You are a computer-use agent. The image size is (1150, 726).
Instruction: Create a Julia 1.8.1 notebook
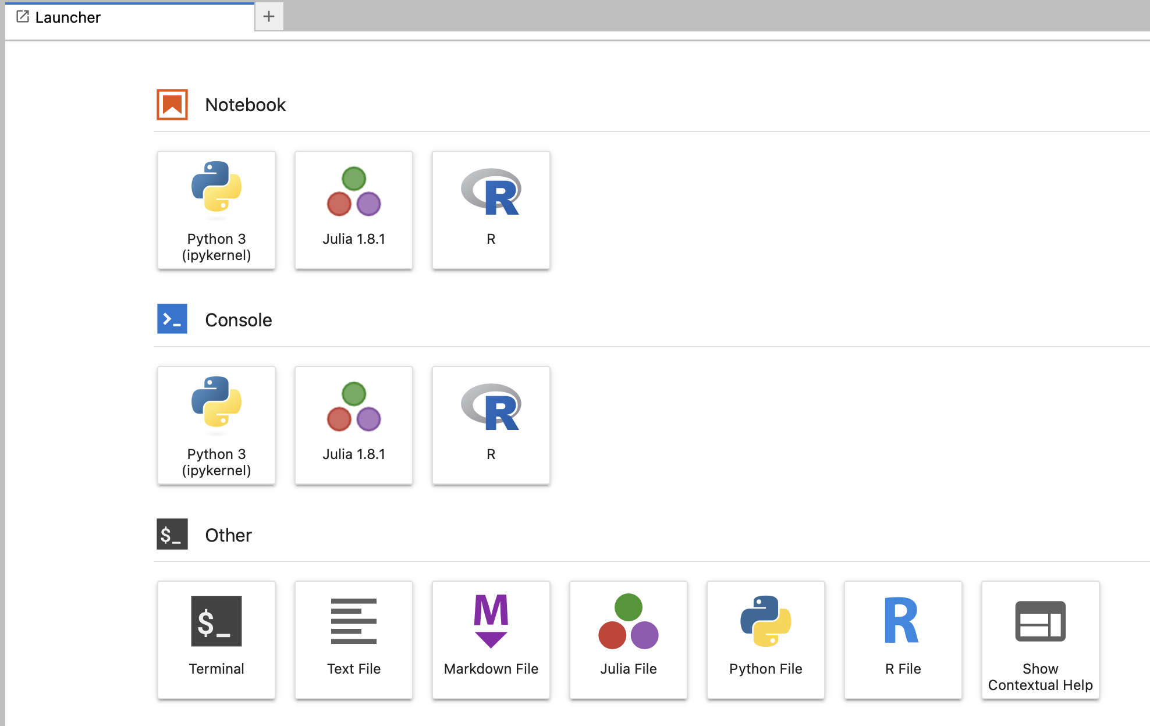353,210
